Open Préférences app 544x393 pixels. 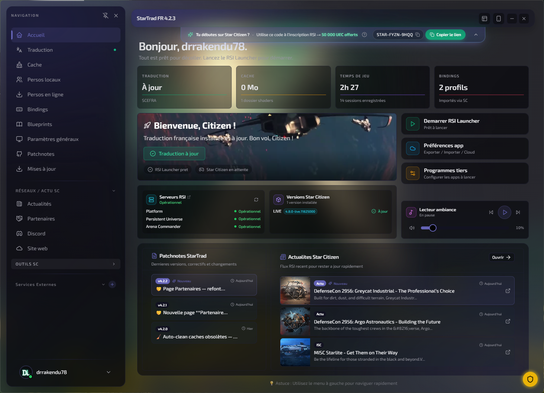pos(465,149)
